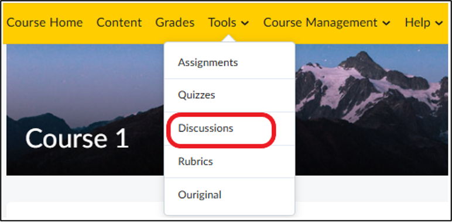Collapse the Tools dropdown menu
Screen dimensions: 452x222
pos(228,22)
